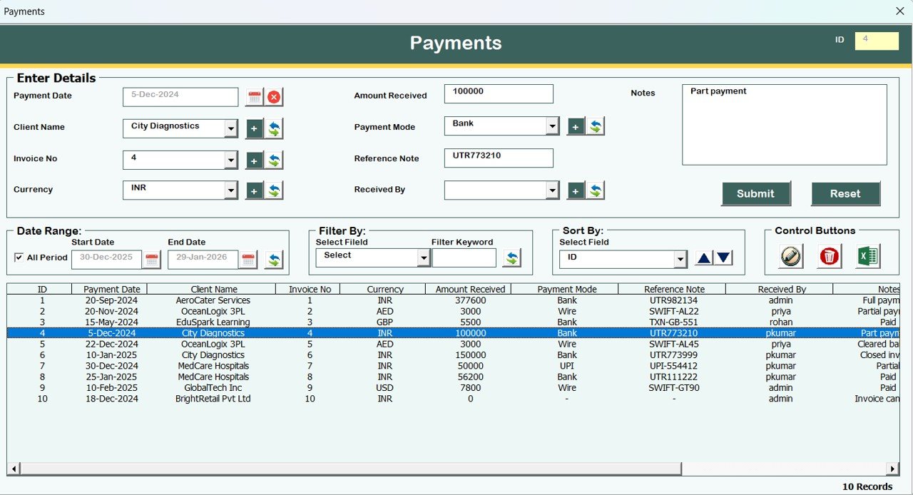Refresh the Currency list using the arrows icon
Screen dimensions: 913x495
[273, 190]
